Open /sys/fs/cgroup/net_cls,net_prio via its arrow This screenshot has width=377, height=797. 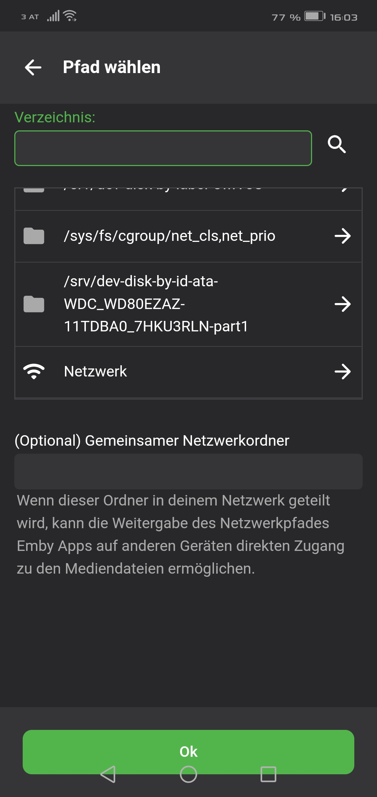(343, 236)
